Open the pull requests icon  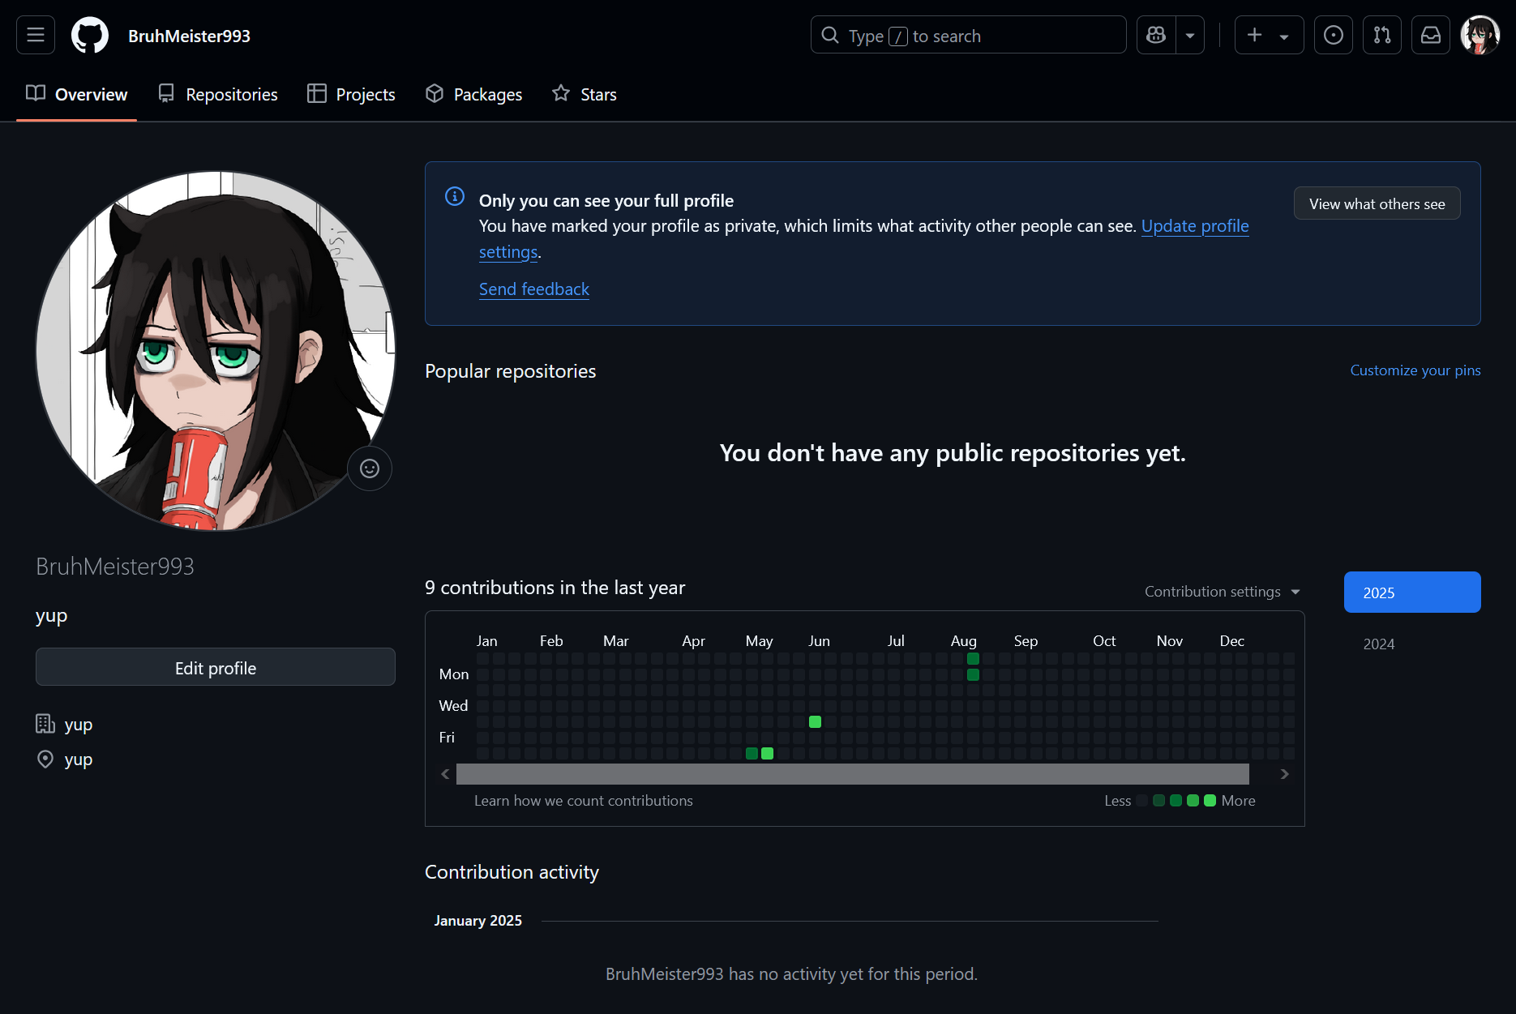click(x=1382, y=35)
